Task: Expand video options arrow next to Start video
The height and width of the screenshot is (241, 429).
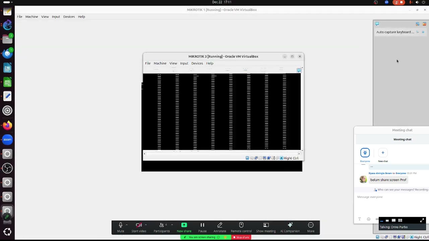Action: pyautogui.click(x=145, y=225)
